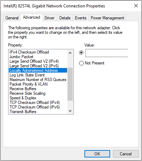This screenshot has height=161, width=142.
Task: Click the Value text input field
Action: pyautogui.click(x=107, y=53)
